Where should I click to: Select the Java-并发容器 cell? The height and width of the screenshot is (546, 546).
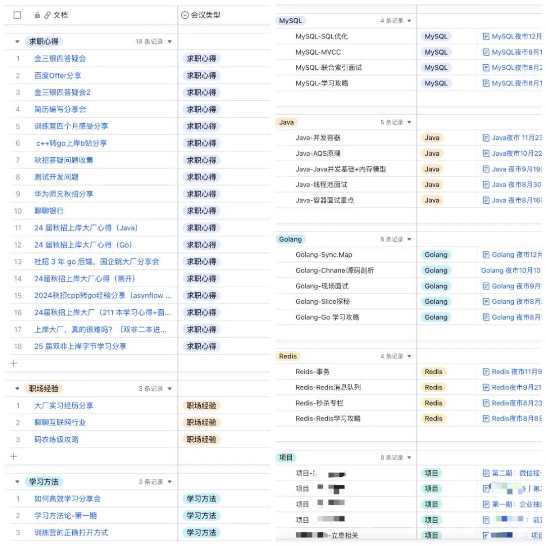[346, 138]
